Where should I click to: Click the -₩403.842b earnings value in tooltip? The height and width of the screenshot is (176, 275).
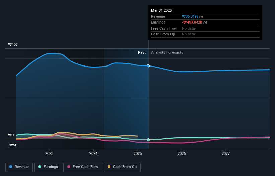click(192, 22)
